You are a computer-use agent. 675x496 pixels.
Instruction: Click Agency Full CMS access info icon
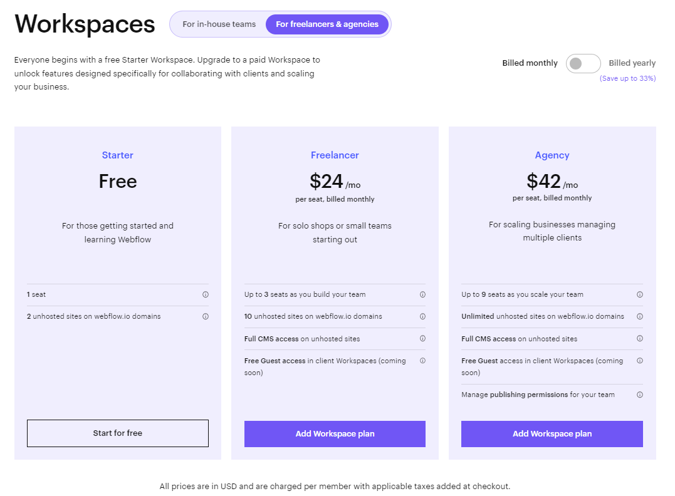[640, 339]
